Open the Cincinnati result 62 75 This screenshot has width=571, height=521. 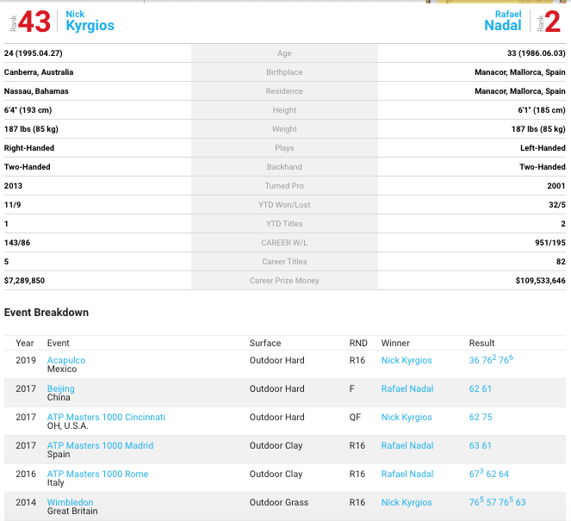[x=481, y=417]
